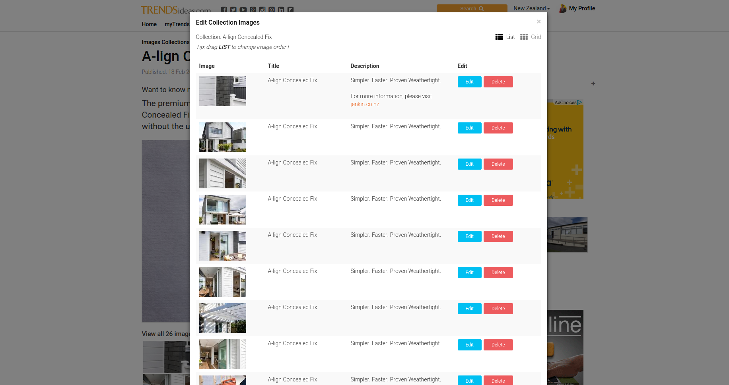Click Delete for the seventh image row

click(x=498, y=309)
